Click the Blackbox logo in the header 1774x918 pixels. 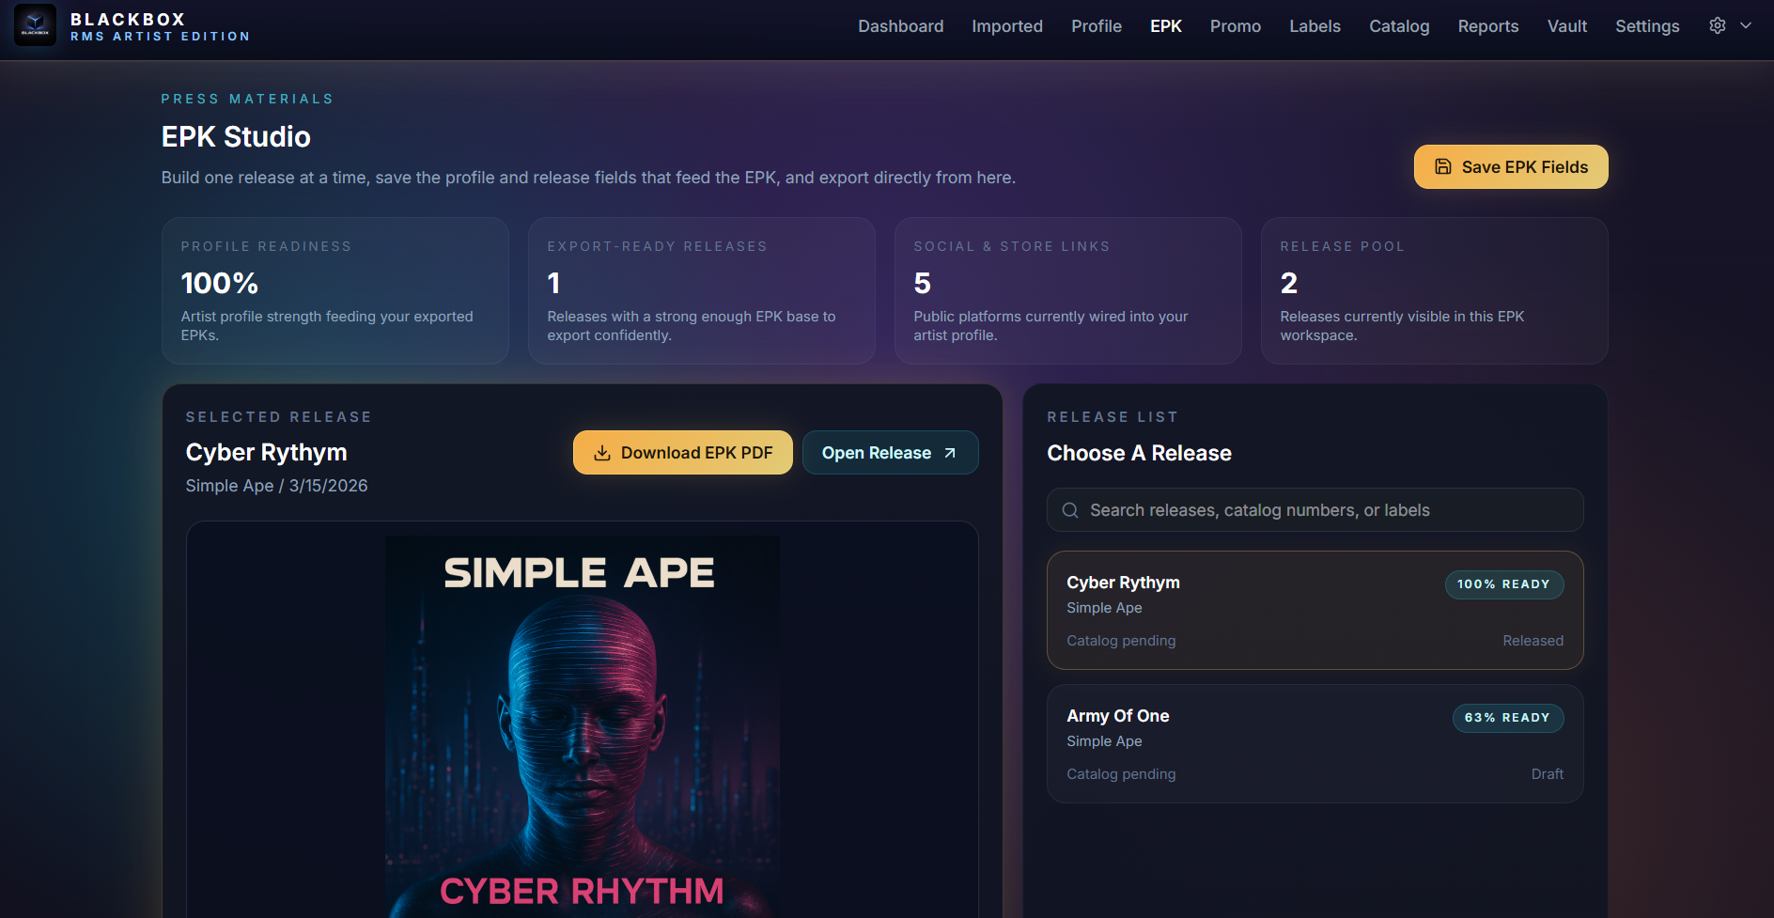click(35, 25)
